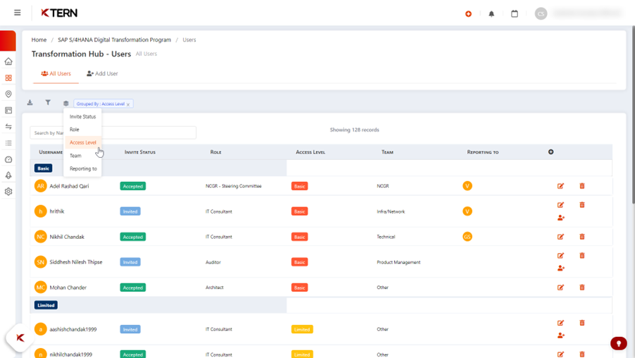This screenshot has width=635, height=358.
Task: Remove the Grouped By Access Level chip
Action: (x=128, y=104)
